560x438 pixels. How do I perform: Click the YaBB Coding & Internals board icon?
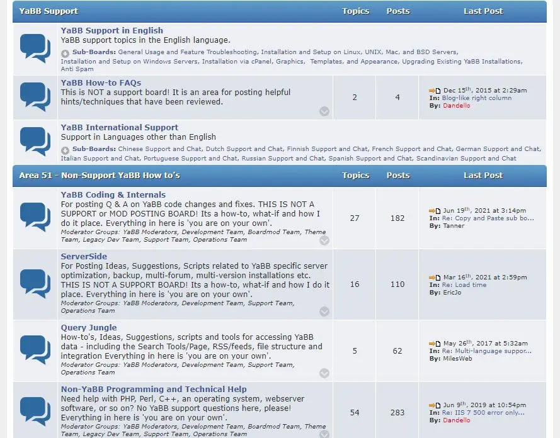35,217
